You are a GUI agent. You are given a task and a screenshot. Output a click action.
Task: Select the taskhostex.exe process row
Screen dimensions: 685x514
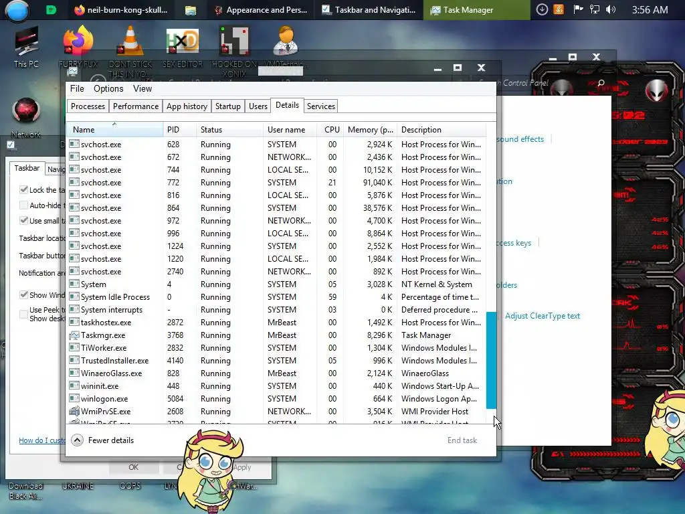pyautogui.click(x=276, y=322)
